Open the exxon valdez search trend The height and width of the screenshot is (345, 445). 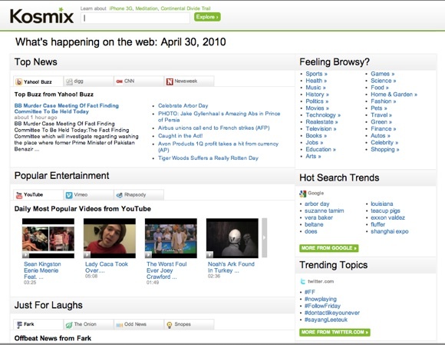coord(387,217)
